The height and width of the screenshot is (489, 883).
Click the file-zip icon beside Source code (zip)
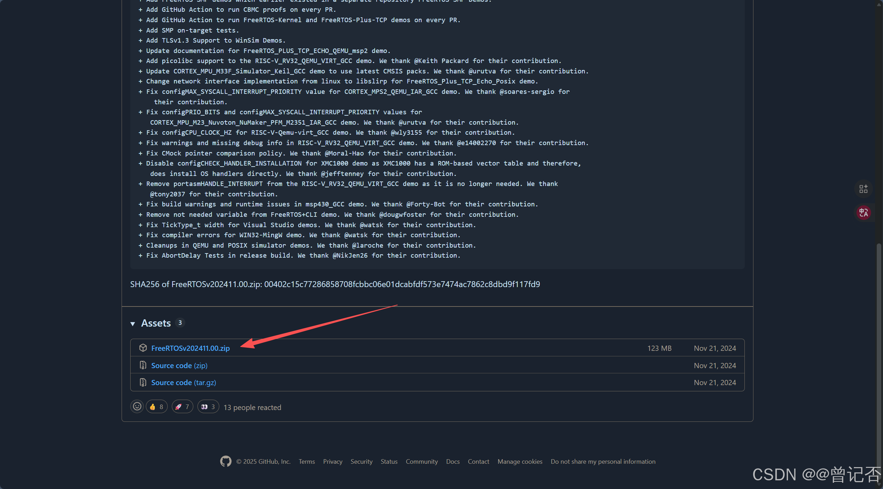pos(143,365)
